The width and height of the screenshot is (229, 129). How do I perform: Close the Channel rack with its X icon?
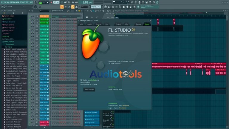tap(82, 11)
